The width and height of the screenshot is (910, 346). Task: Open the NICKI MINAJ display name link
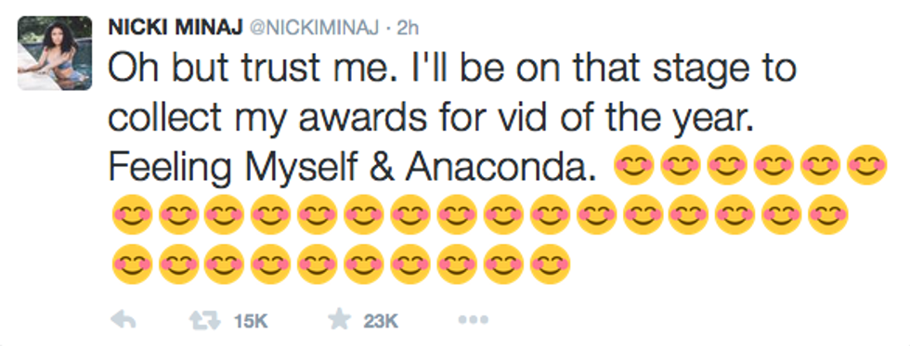[x=175, y=29]
